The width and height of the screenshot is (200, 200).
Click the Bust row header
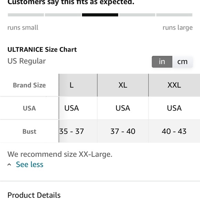click(x=29, y=131)
